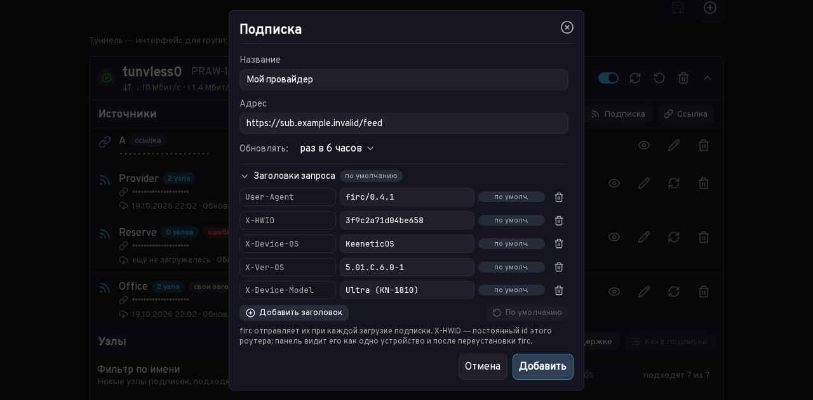Click the Название field containing Мой провайдер

(404, 79)
